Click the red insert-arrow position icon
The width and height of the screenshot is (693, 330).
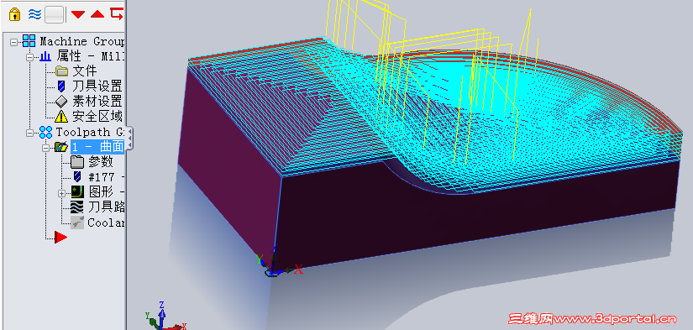[x=117, y=13]
